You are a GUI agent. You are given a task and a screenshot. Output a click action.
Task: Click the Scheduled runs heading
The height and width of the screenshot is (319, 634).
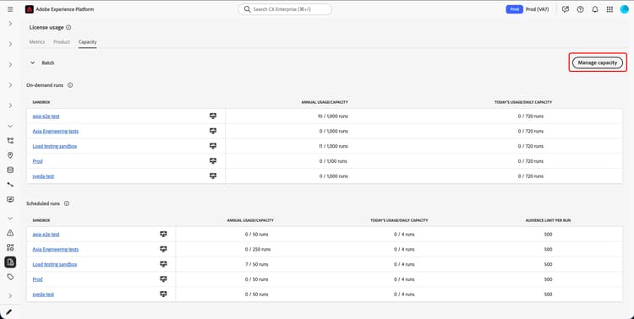43,203
